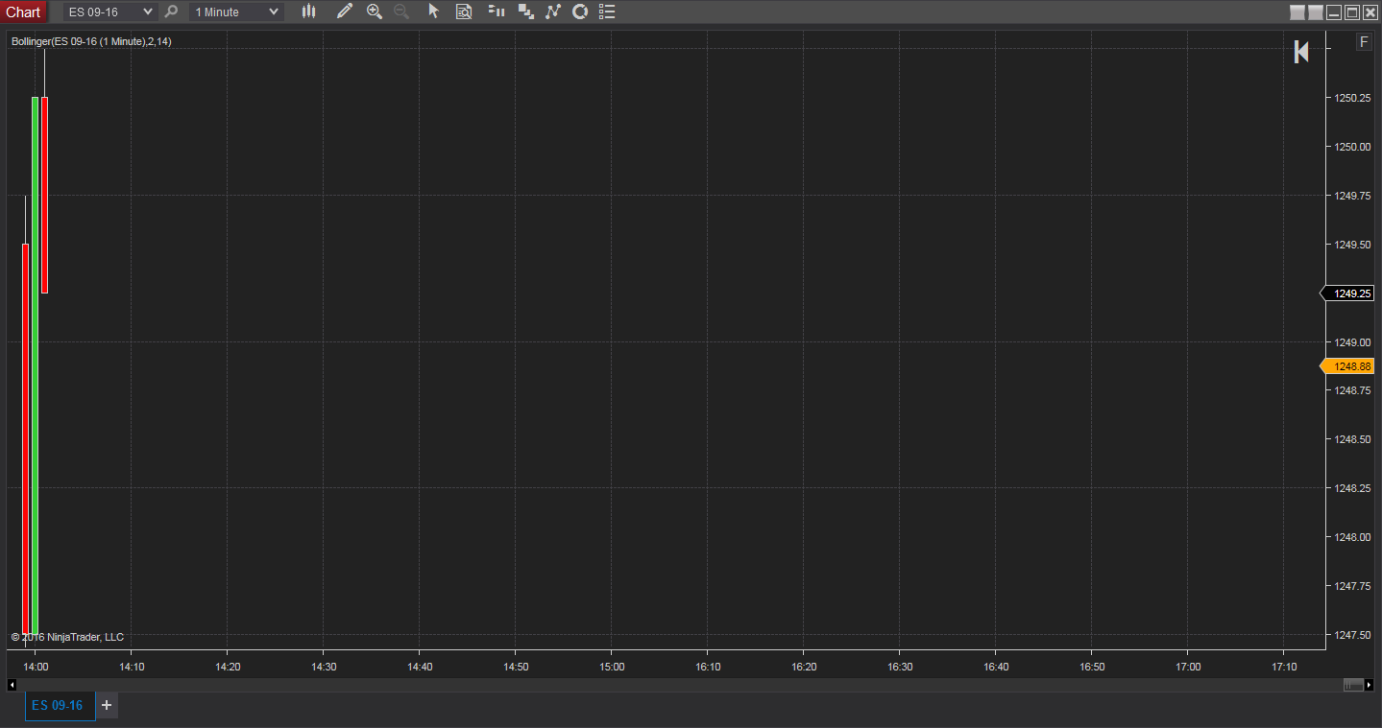1382x728 pixels.
Task: Click the 14:30 time axis label
Action: click(x=324, y=667)
